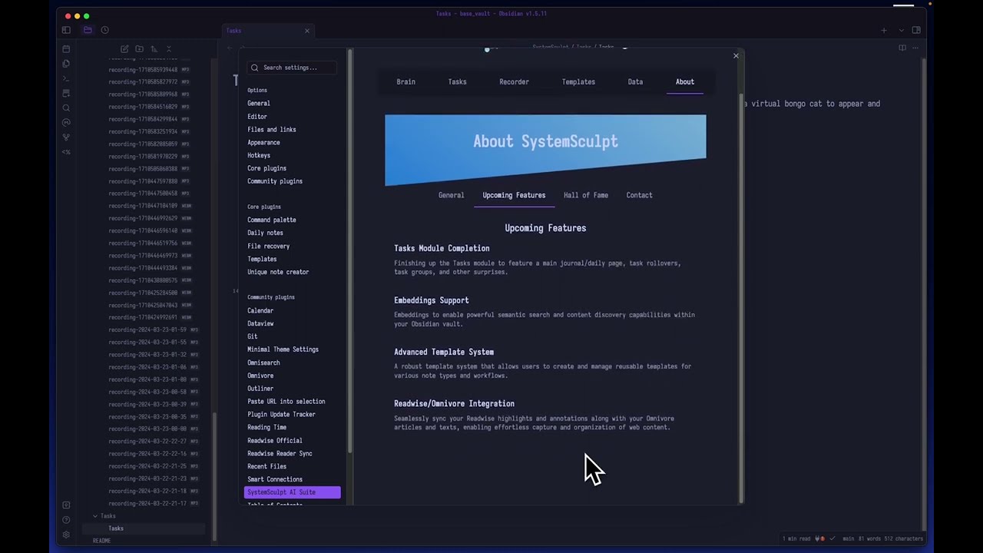Screen dimensions: 983x553
Task: Select the About tab
Action: click(685, 81)
